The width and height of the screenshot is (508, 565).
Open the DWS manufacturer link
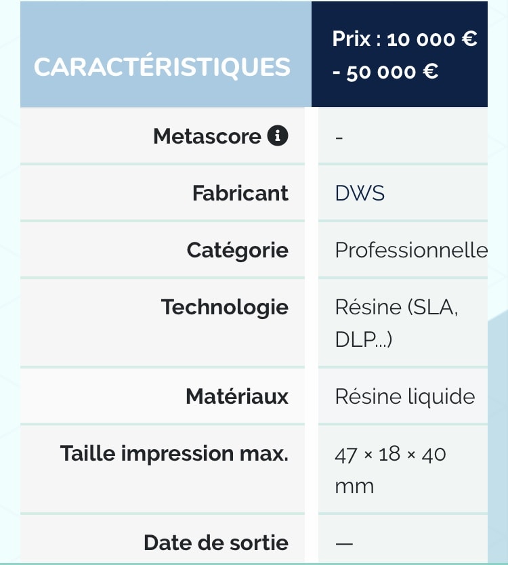[360, 193]
